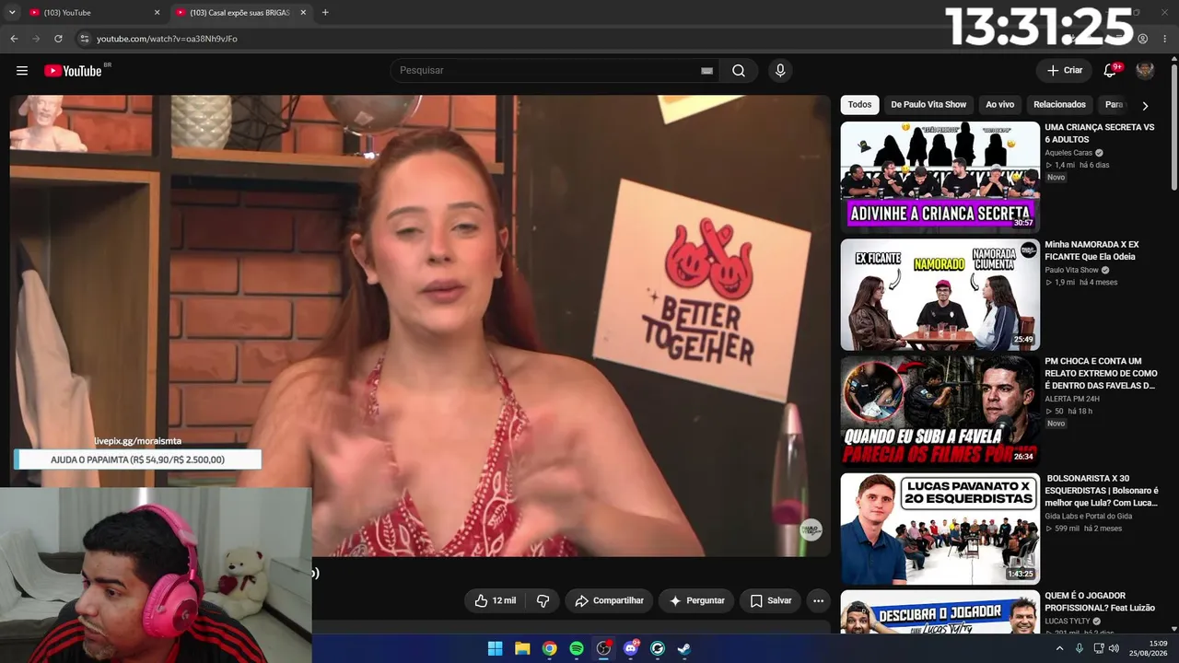The width and height of the screenshot is (1179, 663).
Task: Open the Chrome tab search dropdown
Action: [12, 12]
